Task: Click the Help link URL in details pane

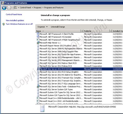Action: 96,107
